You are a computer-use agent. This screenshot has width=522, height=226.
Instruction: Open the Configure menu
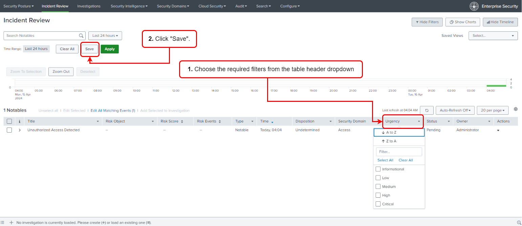[x=290, y=6]
